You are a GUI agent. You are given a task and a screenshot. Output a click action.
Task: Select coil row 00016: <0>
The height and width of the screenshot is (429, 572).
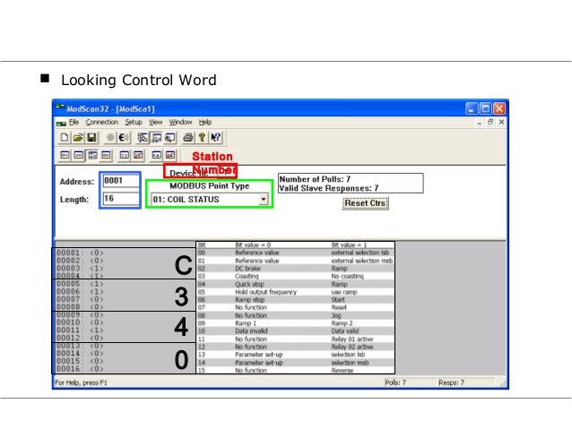point(81,369)
